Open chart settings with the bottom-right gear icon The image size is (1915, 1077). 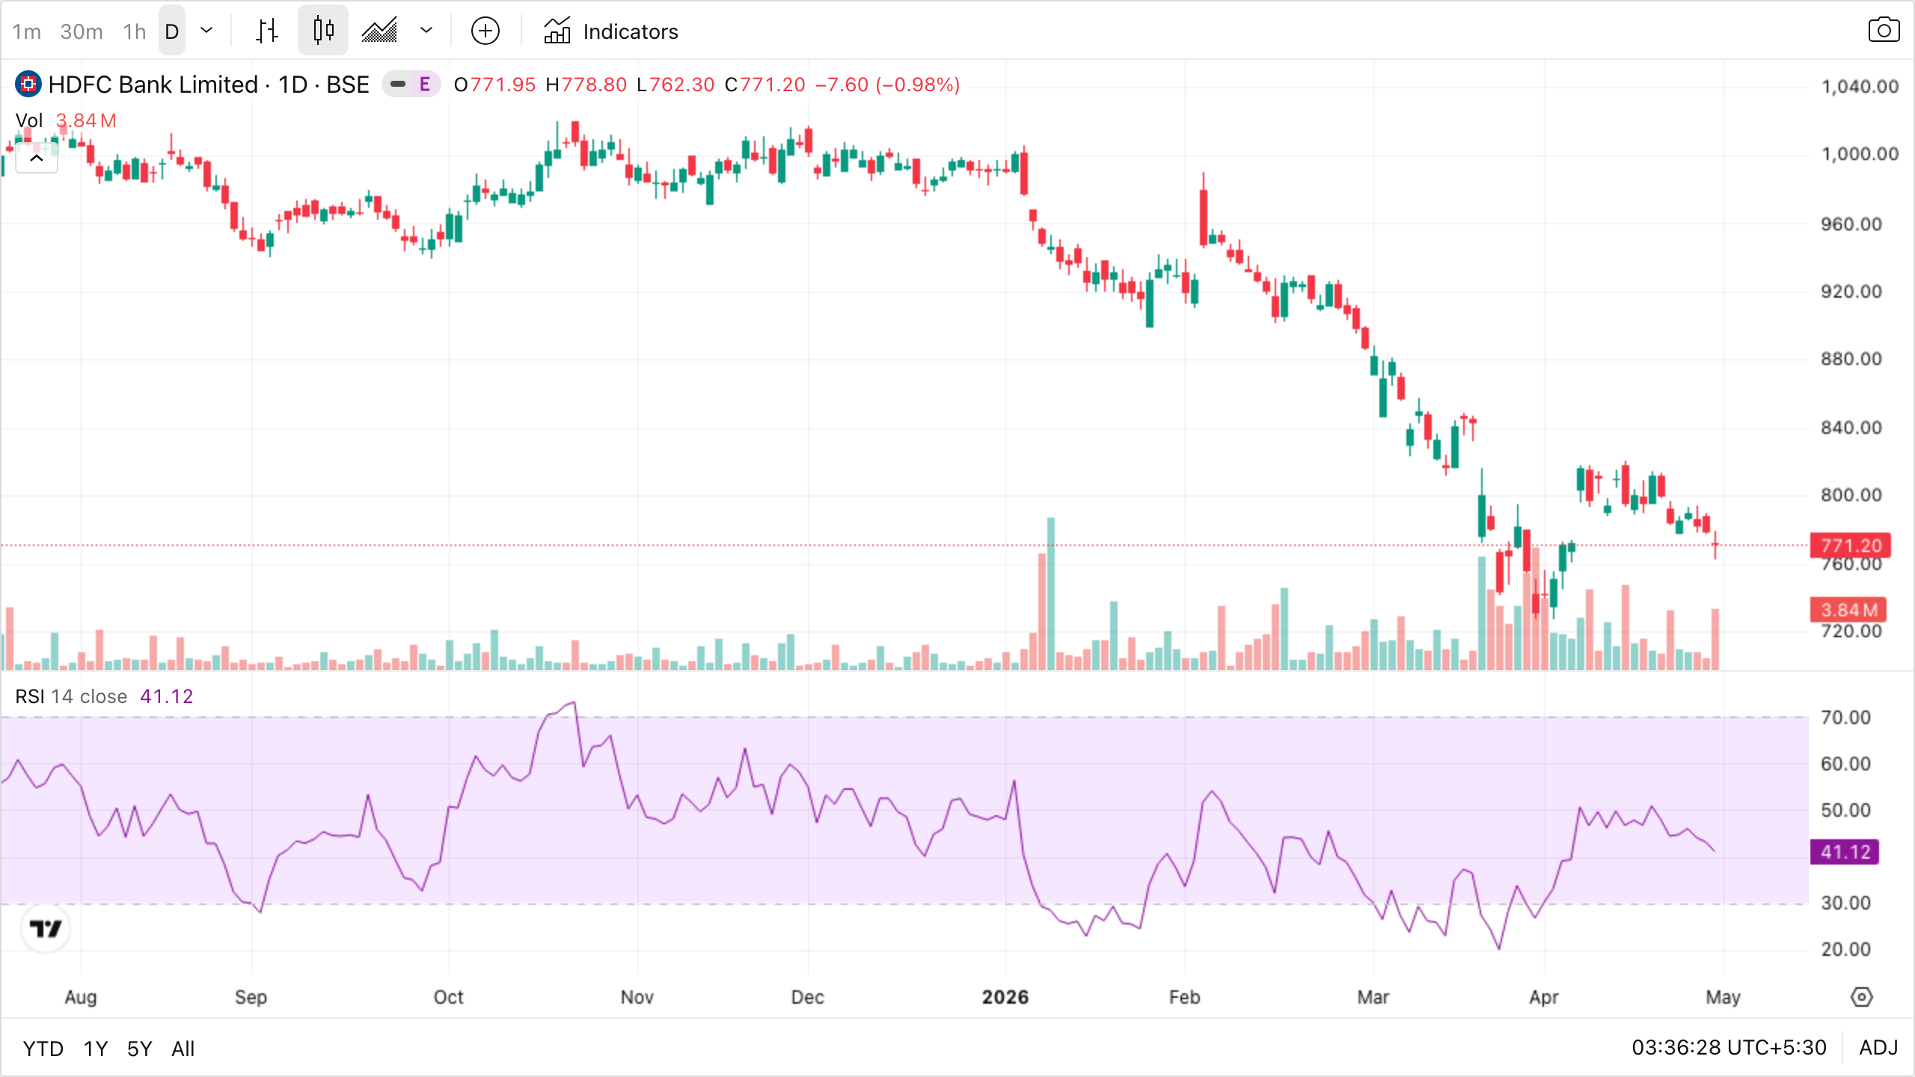[1862, 997]
